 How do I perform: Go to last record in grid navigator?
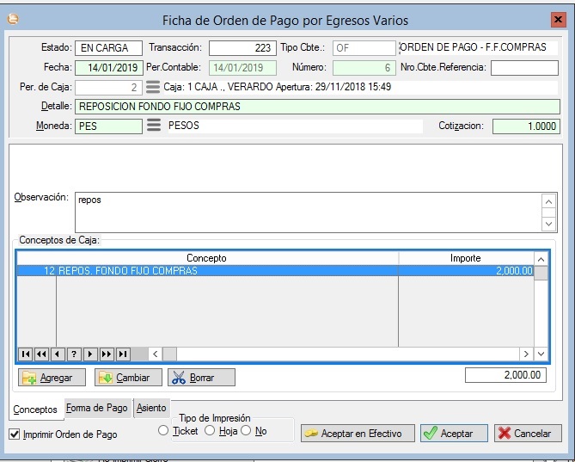click(123, 354)
